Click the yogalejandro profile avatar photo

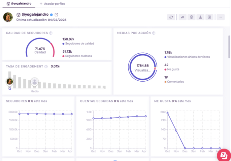pyautogui.click(x=8, y=17)
